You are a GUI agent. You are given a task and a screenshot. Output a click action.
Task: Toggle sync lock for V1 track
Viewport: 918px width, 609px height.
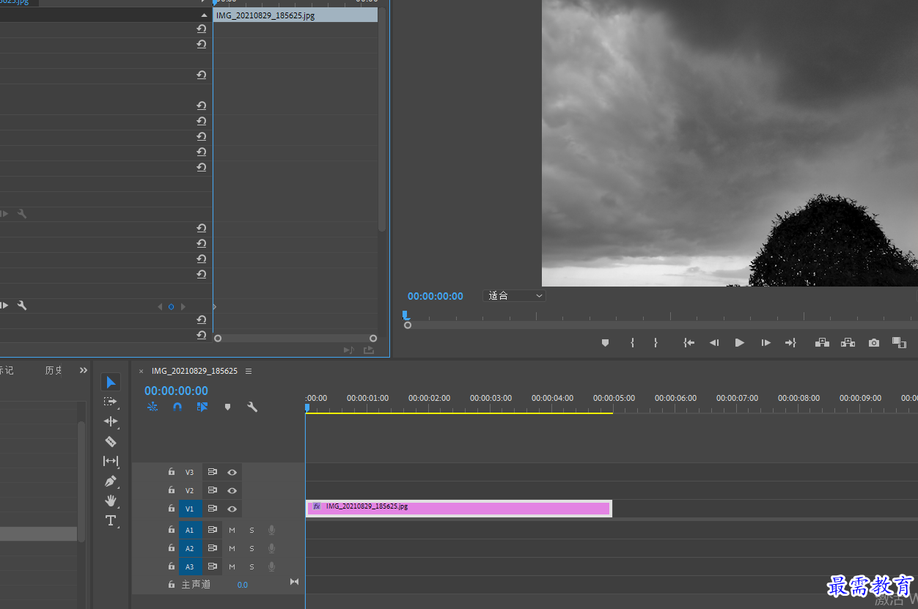tap(212, 509)
